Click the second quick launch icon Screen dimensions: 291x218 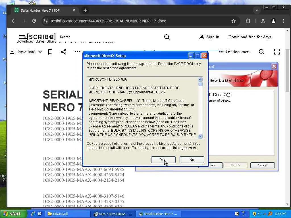40,213
